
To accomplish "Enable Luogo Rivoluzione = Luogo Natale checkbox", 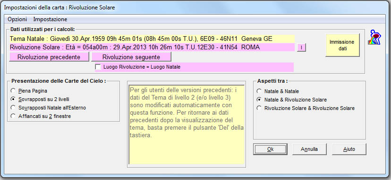I will 99,67.
